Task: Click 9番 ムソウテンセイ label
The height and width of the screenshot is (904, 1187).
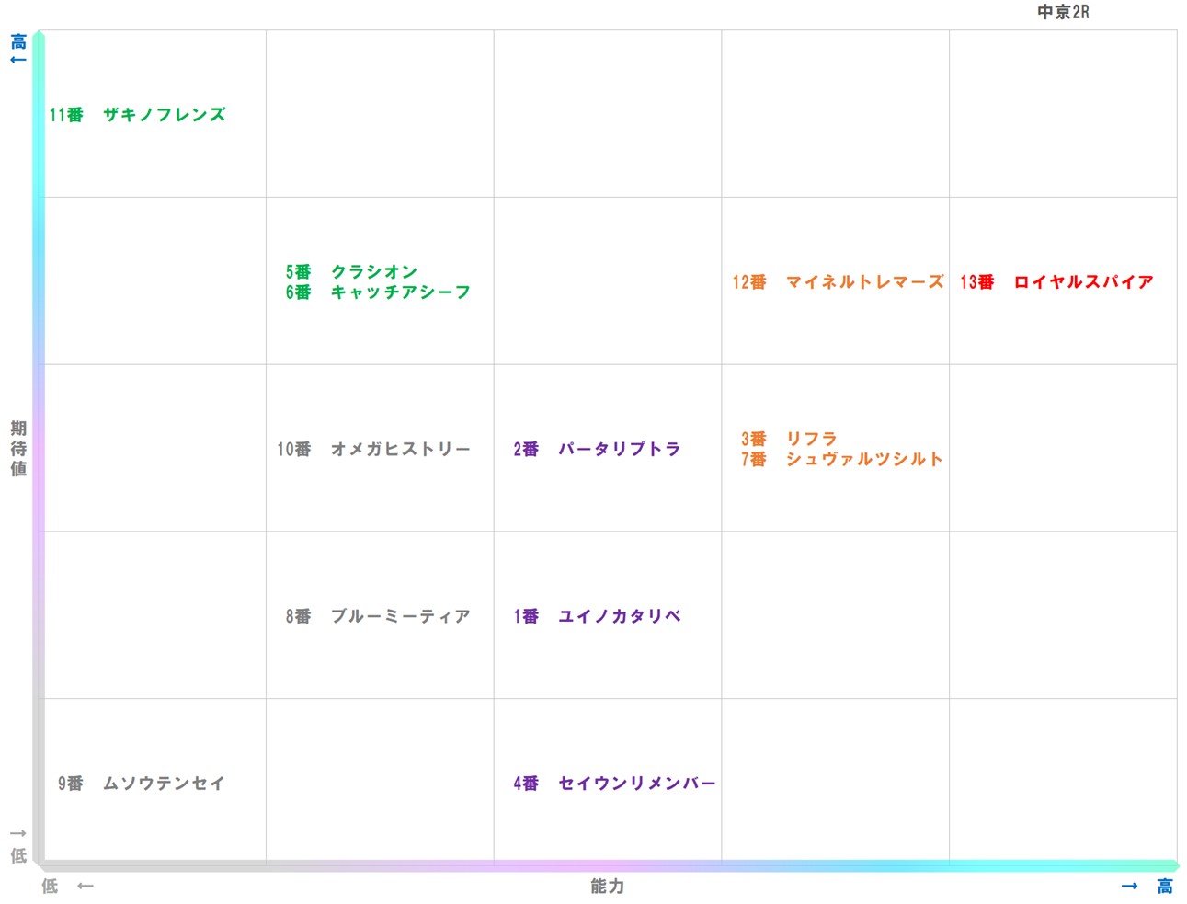Action: [138, 784]
